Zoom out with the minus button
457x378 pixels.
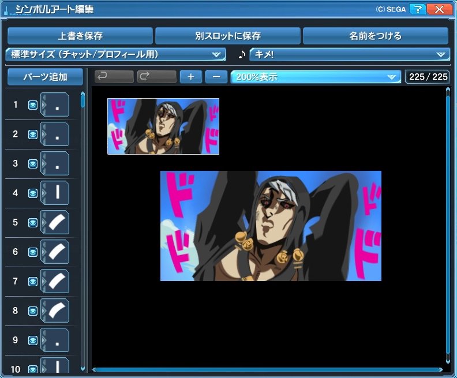[216, 77]
